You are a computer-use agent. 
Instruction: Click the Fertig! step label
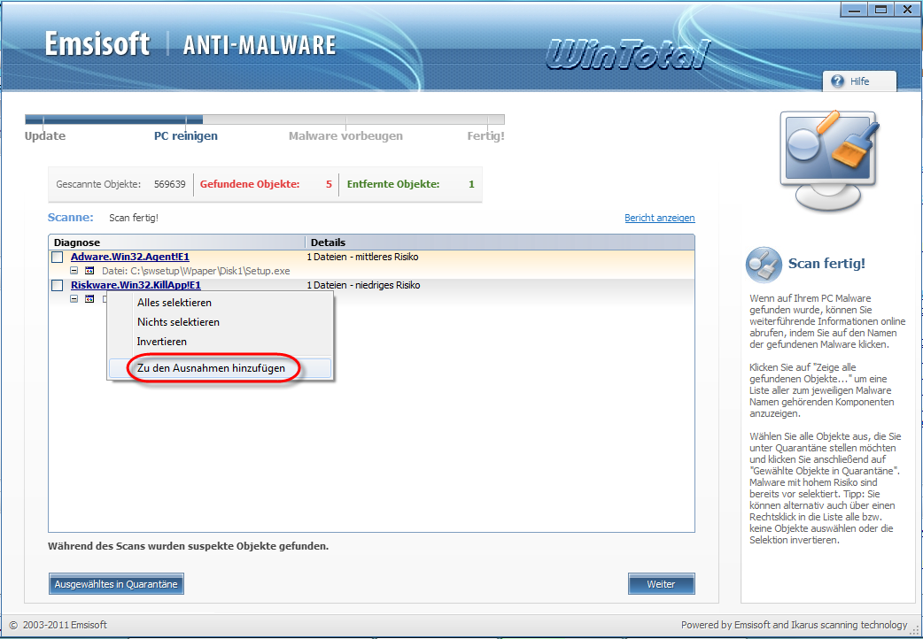(485, 136)
